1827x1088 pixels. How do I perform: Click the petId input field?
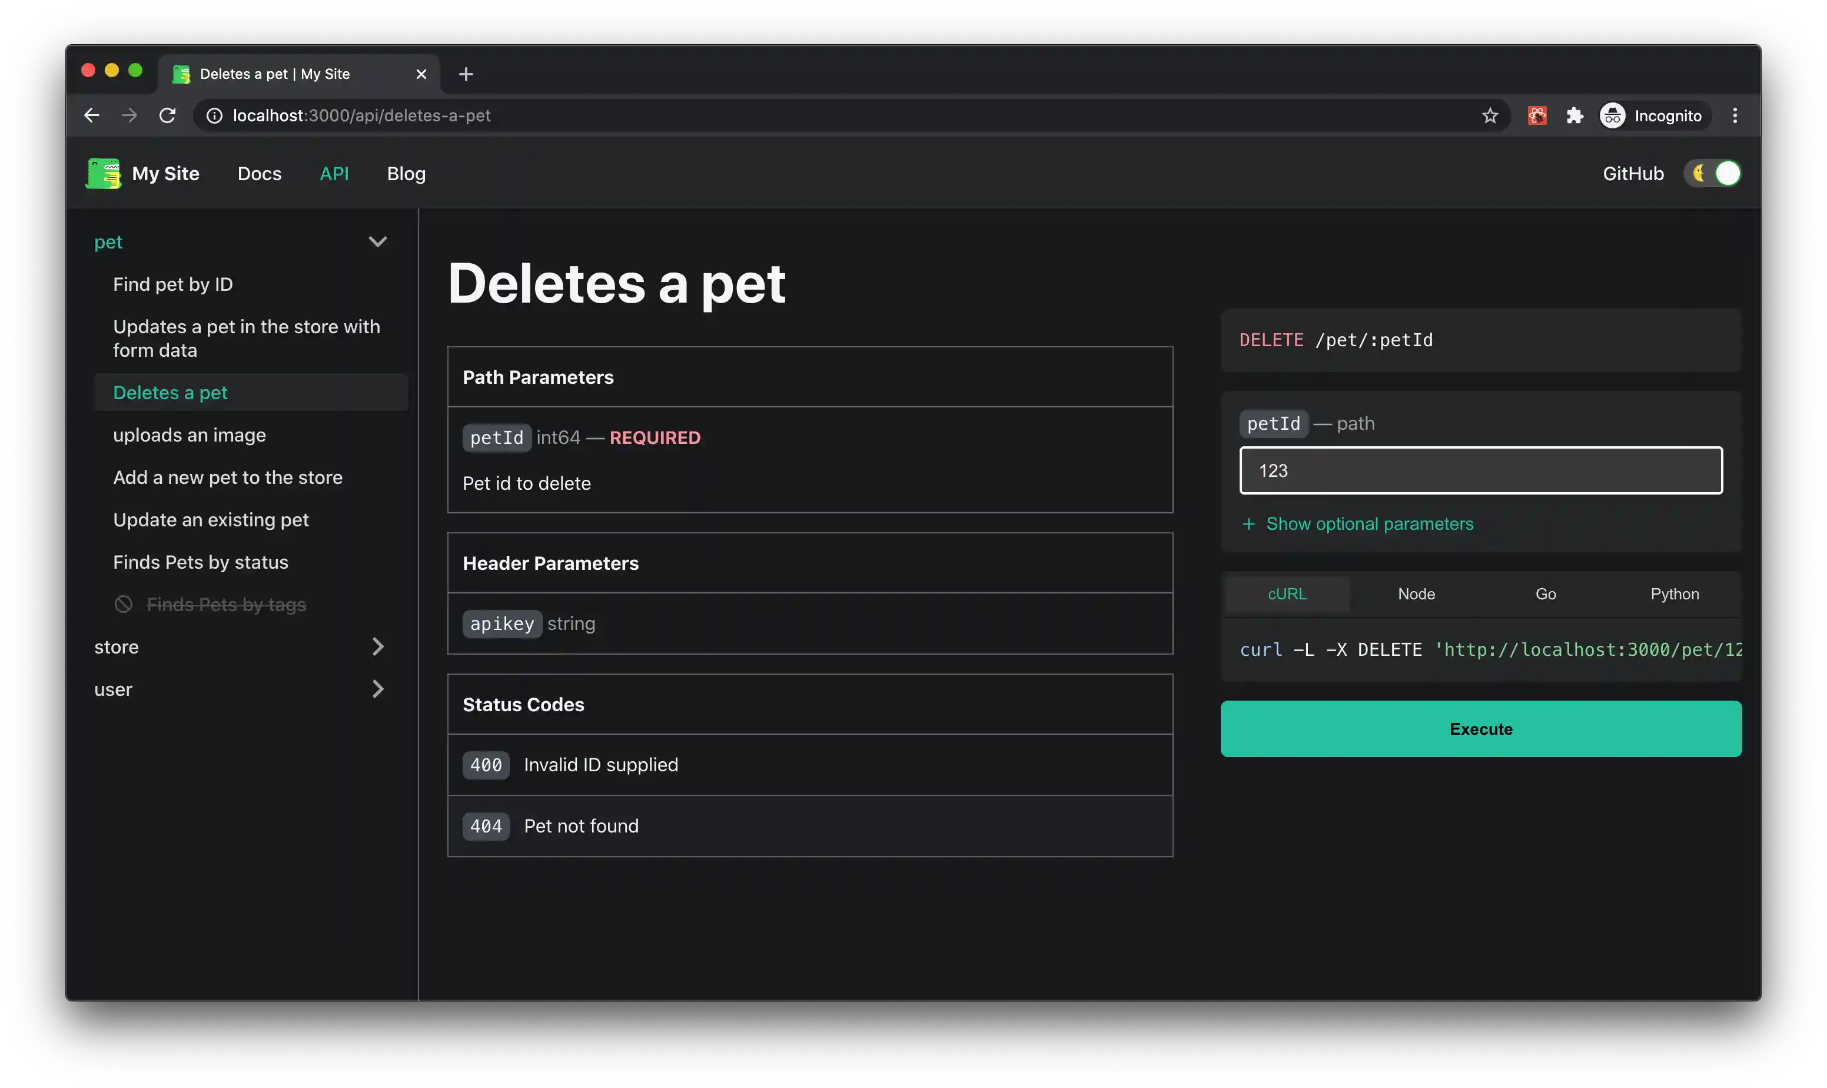1480,470
